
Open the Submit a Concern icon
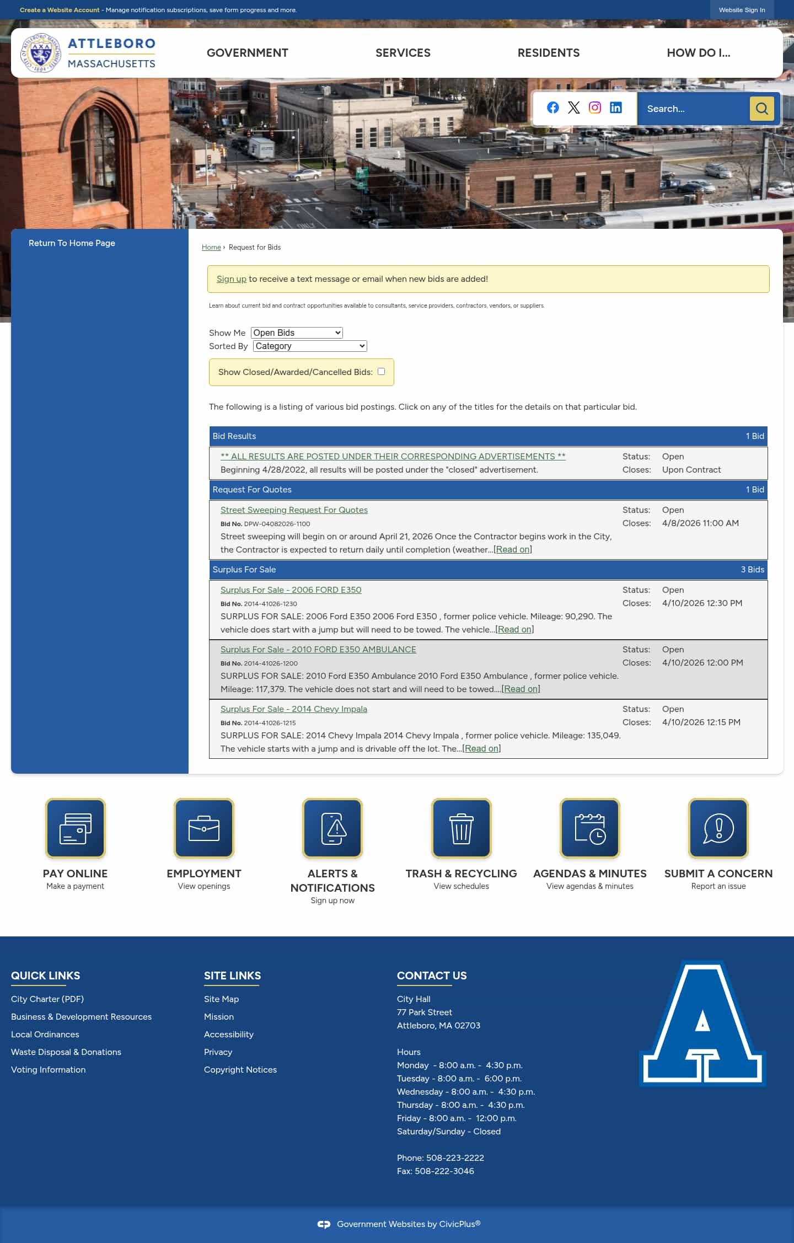pos(718,828)
